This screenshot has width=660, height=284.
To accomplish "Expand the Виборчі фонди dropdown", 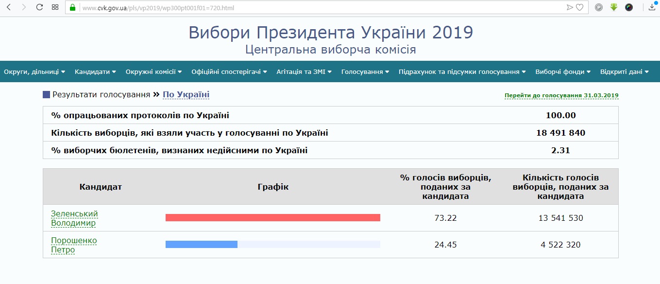I will 563,72.
